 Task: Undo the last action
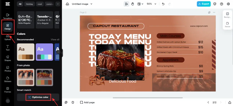click(163, 4)
